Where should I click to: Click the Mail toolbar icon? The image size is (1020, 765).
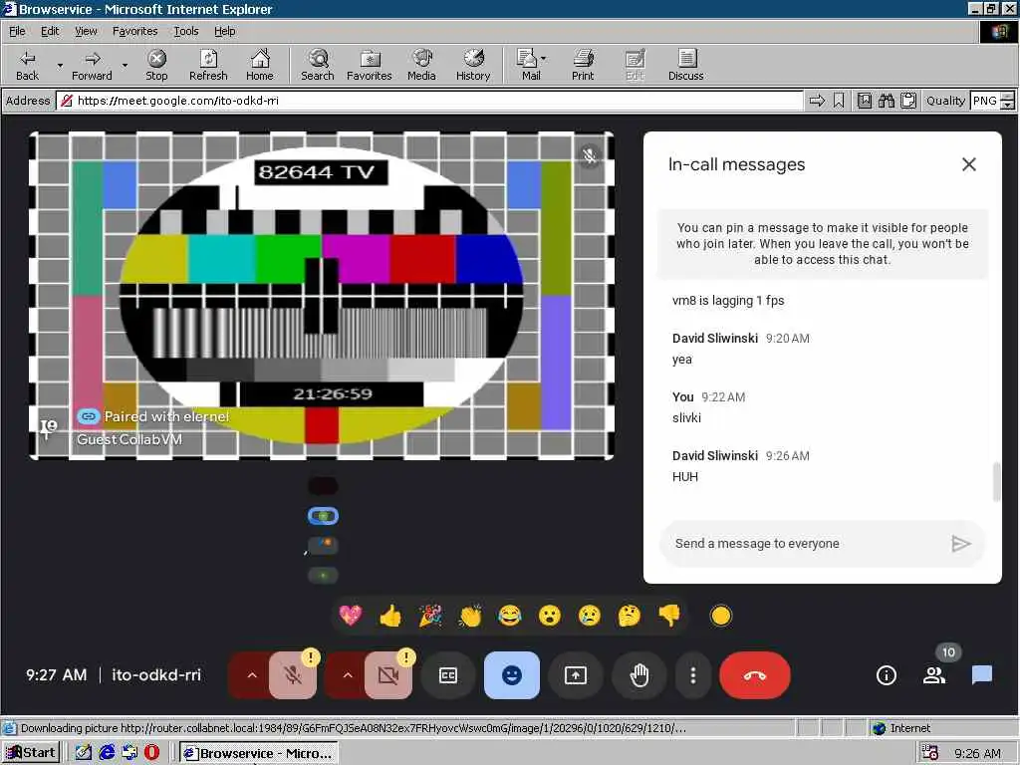[528, 65]
